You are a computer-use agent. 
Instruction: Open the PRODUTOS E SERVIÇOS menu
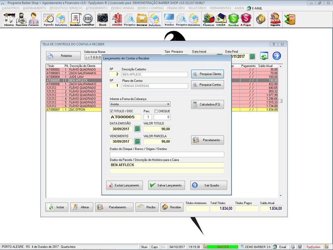(66, 8)
